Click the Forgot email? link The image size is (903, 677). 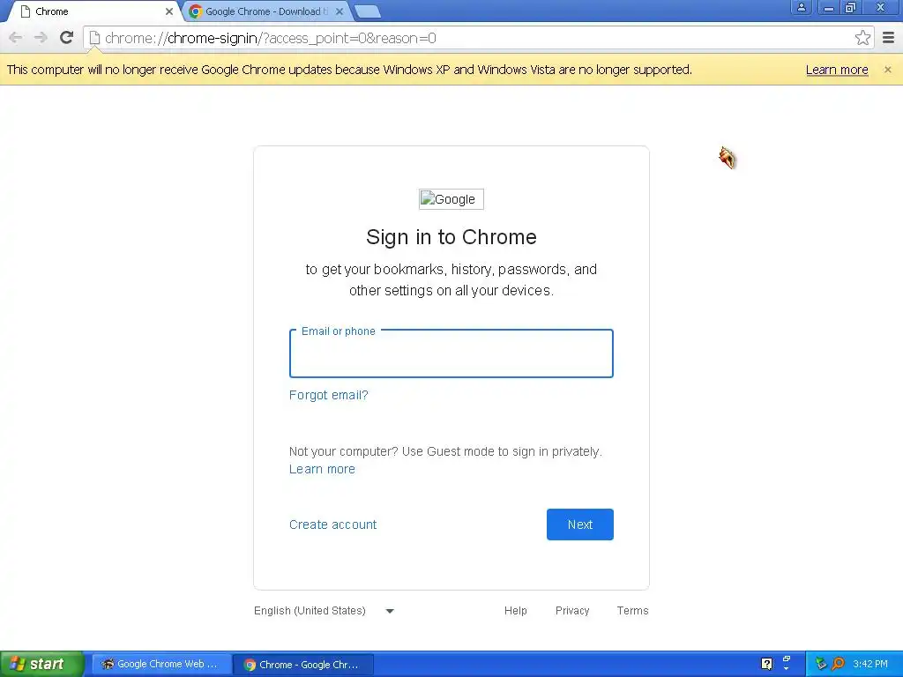328,395
